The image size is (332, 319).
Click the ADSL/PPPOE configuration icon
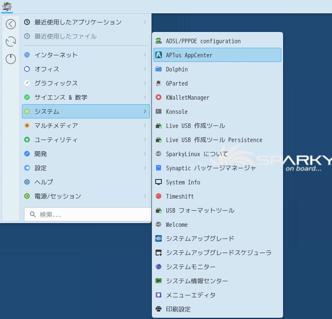coord(159,41)
